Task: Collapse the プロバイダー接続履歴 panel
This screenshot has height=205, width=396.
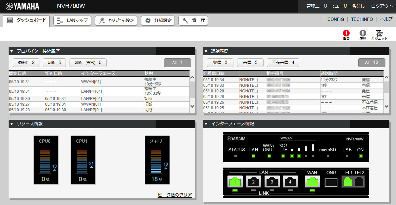Action: pyautogui.click(x=11, y=51)
